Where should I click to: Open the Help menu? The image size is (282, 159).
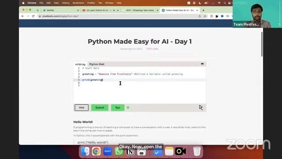pos(119,3)
